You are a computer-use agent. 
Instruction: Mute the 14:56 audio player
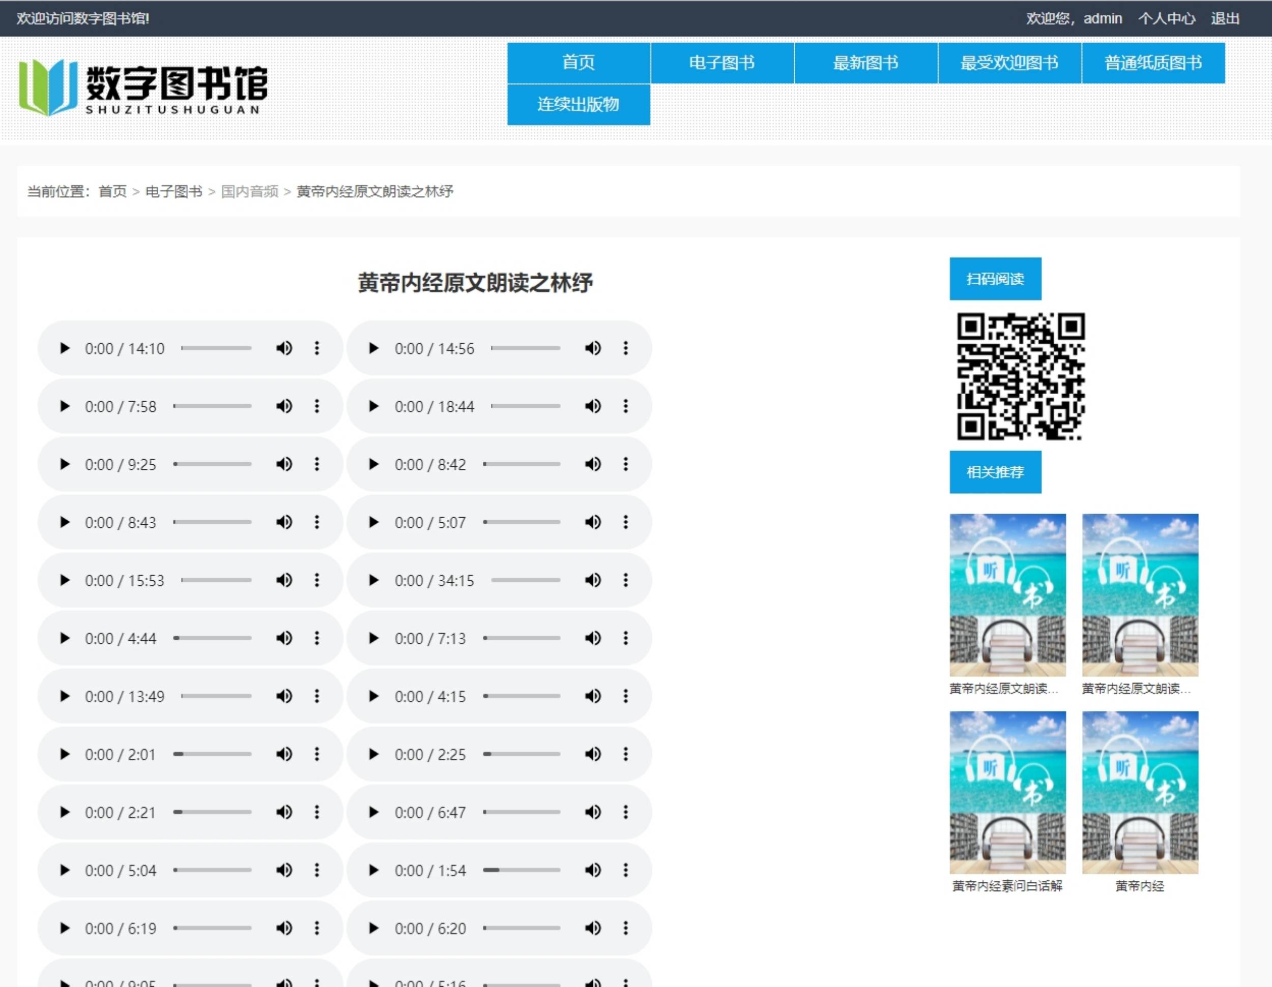[x=593, y=348]
